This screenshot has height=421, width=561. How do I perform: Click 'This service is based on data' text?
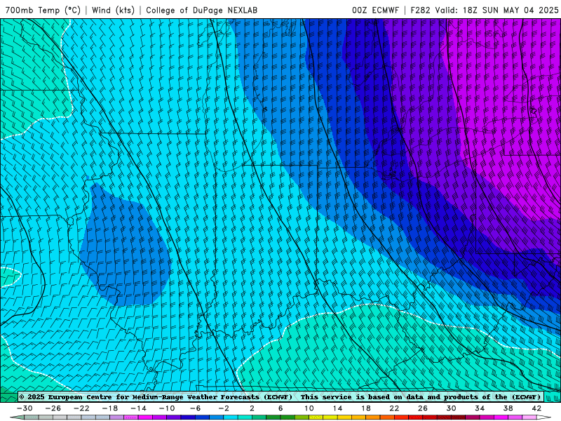point(362,397)
